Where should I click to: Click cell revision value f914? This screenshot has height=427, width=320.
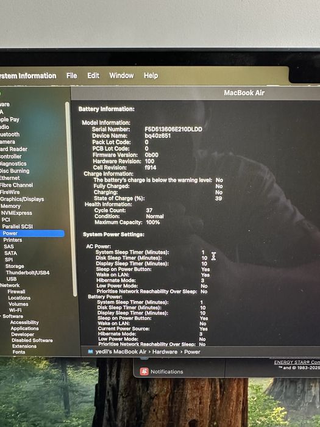[151, 168]
